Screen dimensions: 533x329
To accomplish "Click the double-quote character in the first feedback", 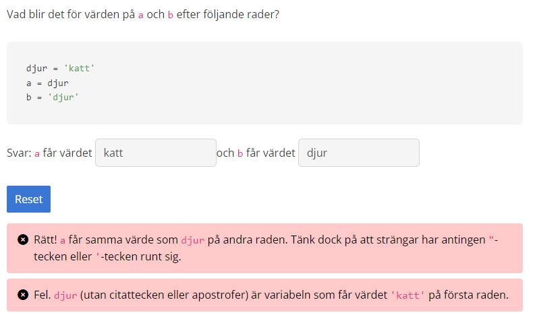I will [x=492, y=239].
